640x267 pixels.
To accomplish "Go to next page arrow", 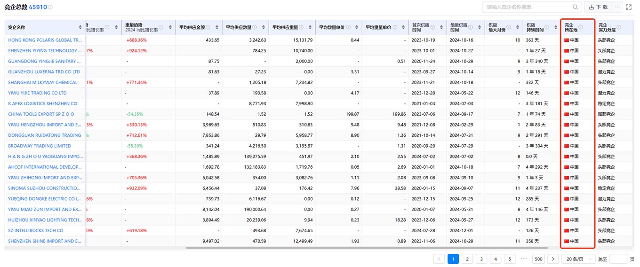I will click(x=553, y=259).
